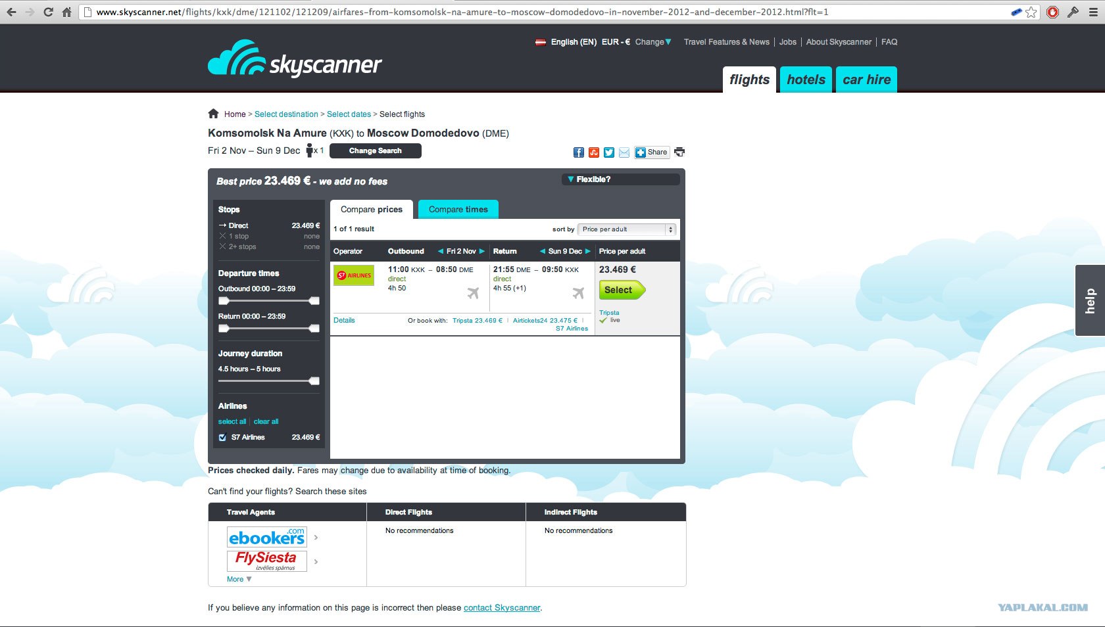Open the FAQ link
This screenshot has height=627, width=1105.
pyautogui.click(x=889, y=42)
